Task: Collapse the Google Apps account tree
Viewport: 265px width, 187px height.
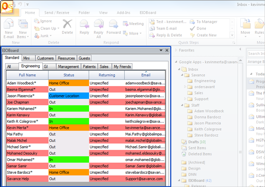Action: (176, 62)
